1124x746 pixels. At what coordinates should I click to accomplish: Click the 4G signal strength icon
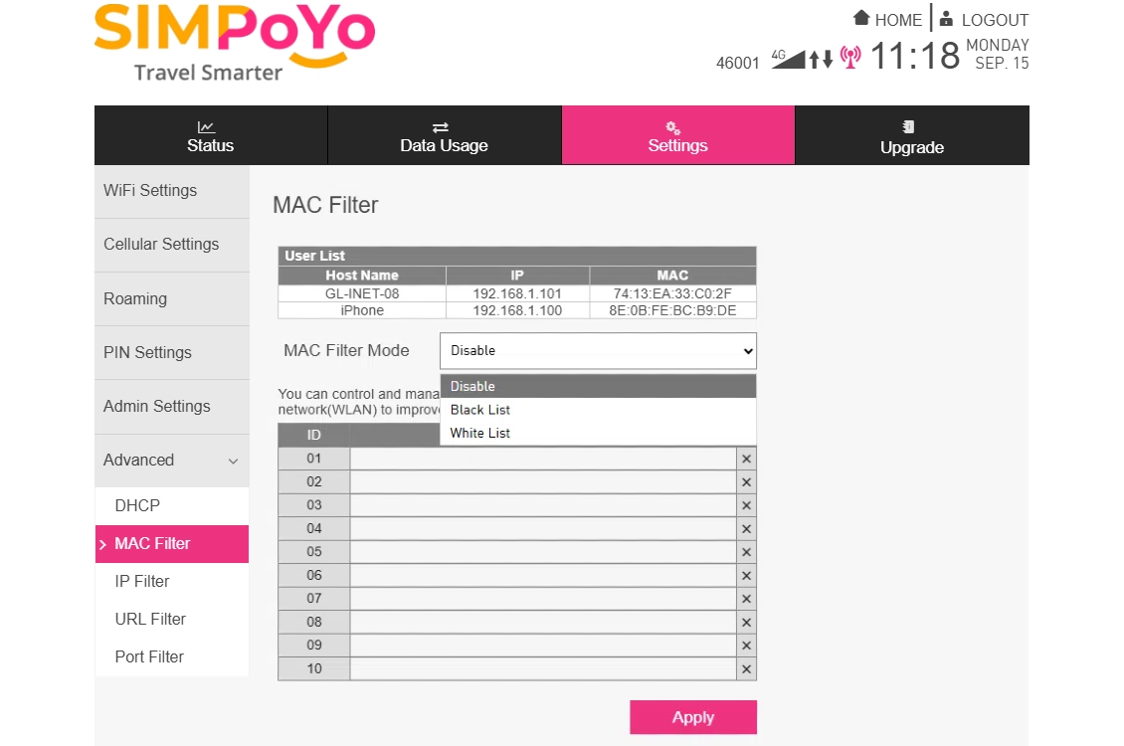pyautogui.click(x=788, y=59)
